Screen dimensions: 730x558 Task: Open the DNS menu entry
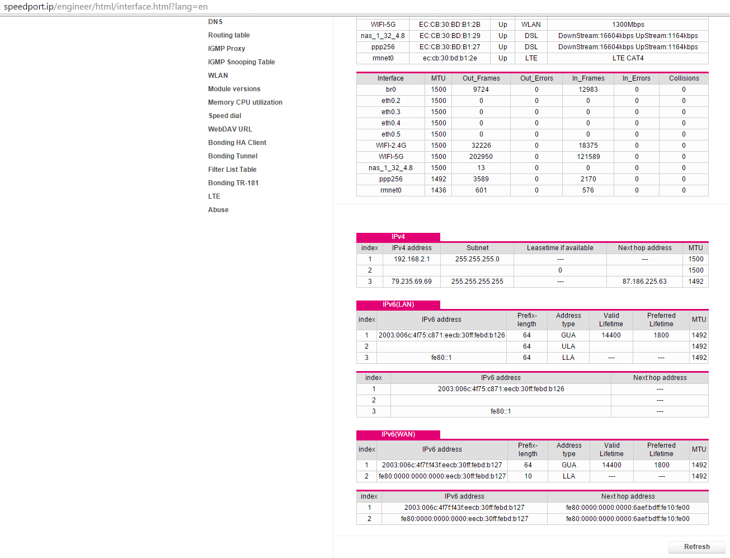(215, 22)
